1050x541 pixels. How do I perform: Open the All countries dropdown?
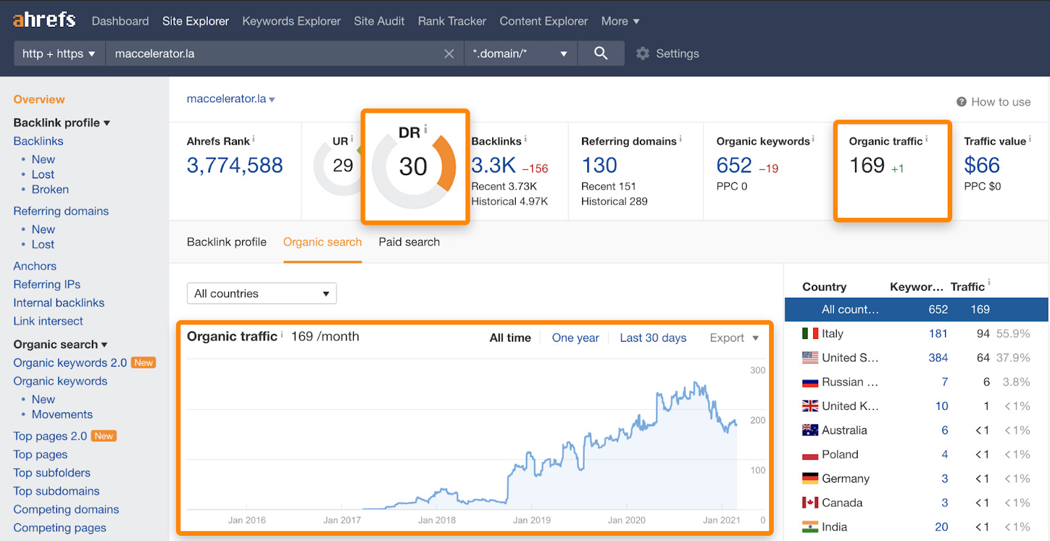pyautogui.click(x=261, y=294)
